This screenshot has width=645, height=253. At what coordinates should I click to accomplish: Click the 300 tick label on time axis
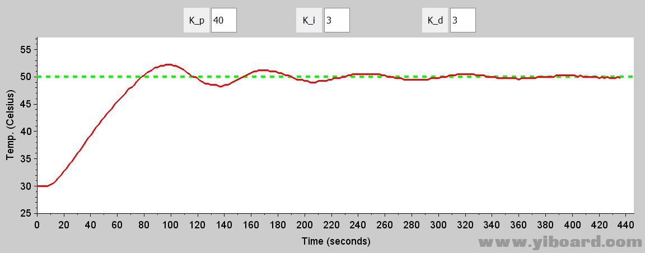coord(438,225)
